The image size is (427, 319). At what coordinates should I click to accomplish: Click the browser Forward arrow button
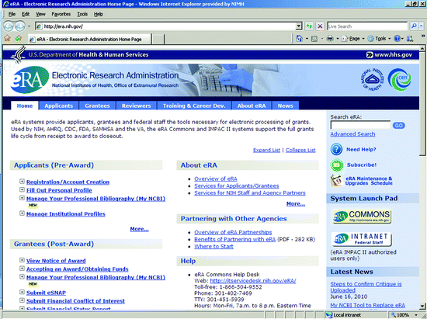click(19, 26)
